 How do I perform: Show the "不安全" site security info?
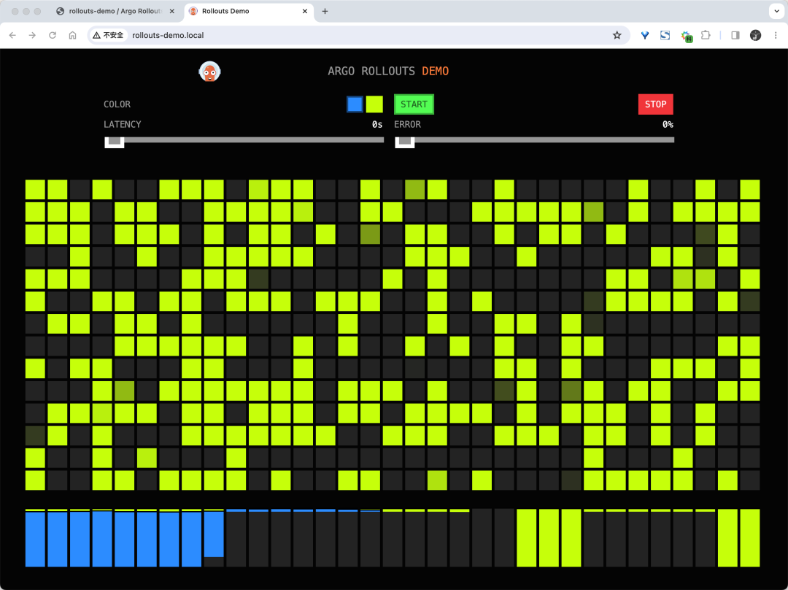click(108, 35)
